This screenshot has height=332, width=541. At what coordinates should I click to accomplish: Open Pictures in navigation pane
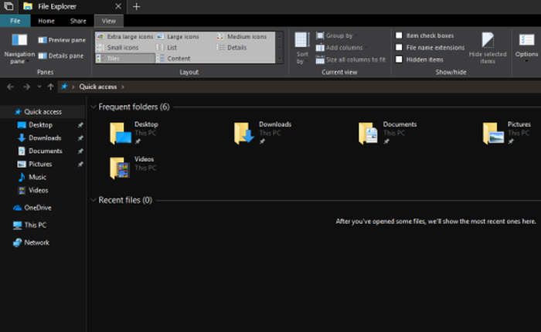[x=40, y=164]
